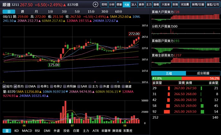
Task: Open the 分析 tab
Action: point(112,4)
